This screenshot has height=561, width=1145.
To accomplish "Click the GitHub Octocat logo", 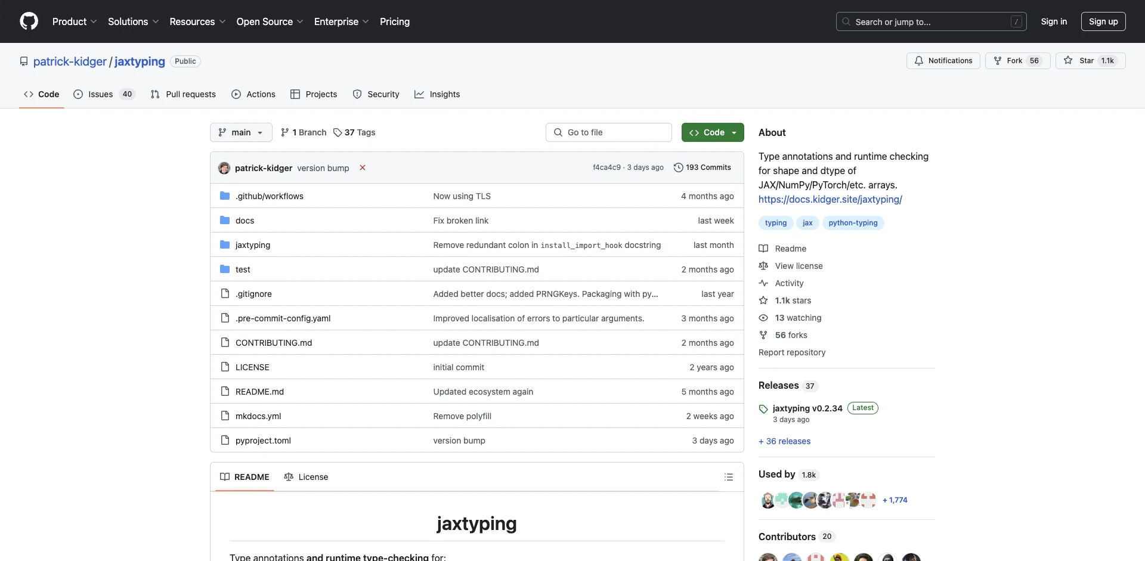I will [x=29, y=21].
